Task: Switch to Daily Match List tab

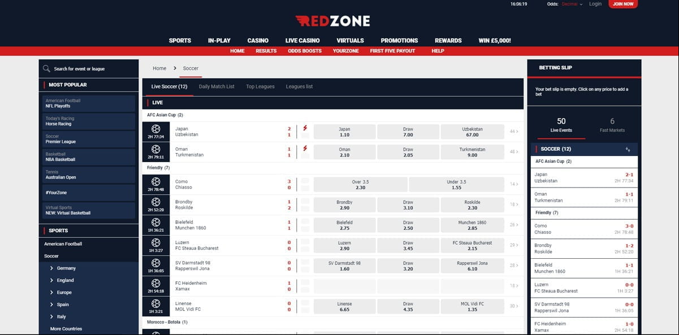Action: (217, 86)
